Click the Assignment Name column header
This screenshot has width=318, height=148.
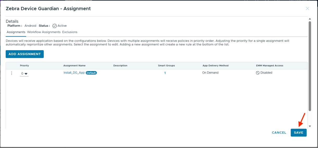click(74, 66)
